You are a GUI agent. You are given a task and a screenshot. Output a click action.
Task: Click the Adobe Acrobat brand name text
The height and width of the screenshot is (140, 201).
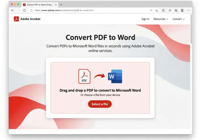coord(30,19)
